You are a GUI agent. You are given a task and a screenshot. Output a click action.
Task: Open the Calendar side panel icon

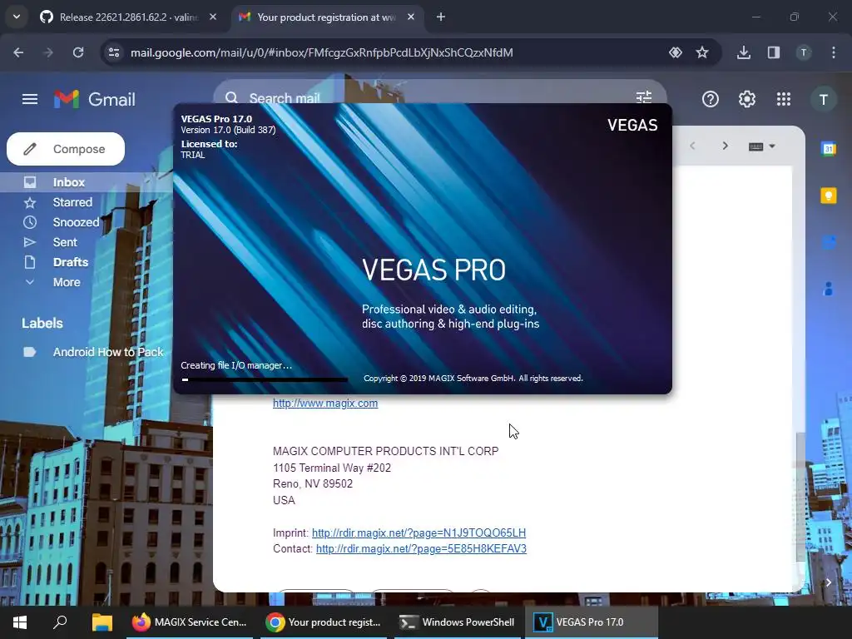click(x=829, y=148)
